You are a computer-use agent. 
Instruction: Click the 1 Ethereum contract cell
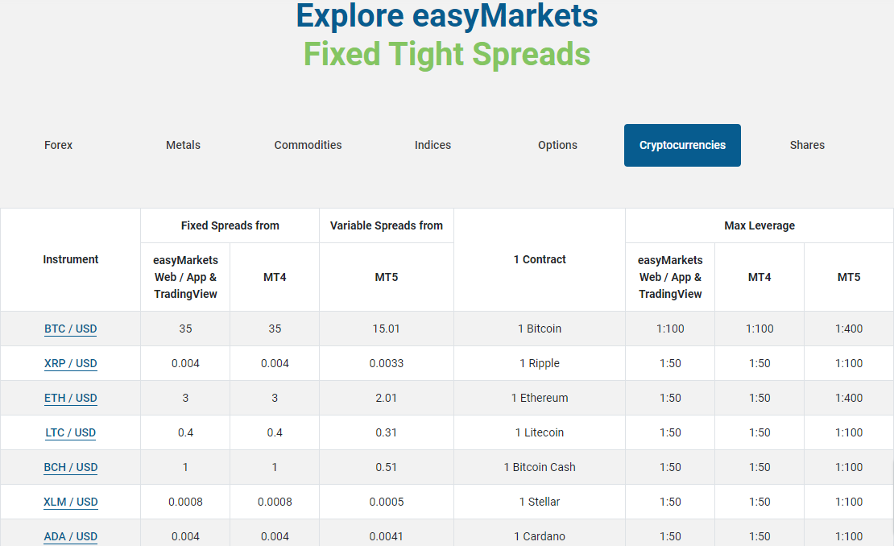[540, 399]
